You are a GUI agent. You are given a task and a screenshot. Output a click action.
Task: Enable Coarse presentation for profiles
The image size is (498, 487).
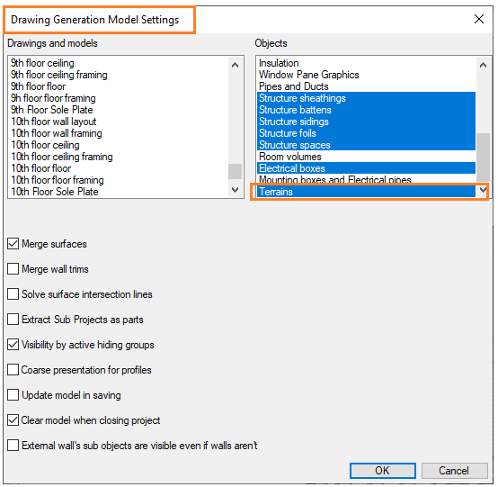click(x=13, y=370)
